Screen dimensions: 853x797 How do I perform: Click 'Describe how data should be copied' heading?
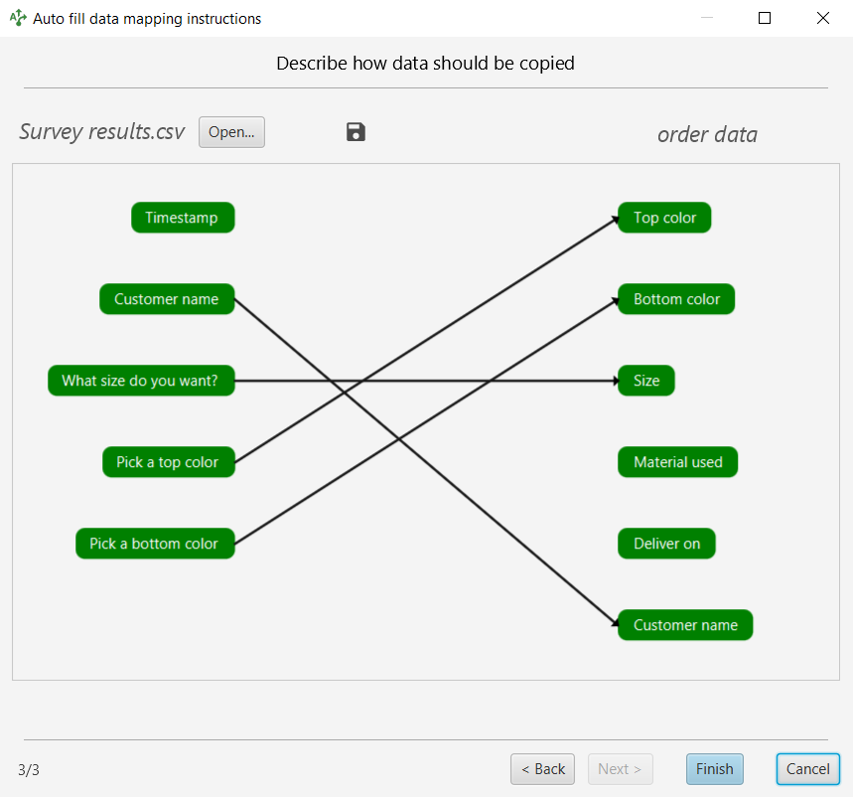pos(425,64)
